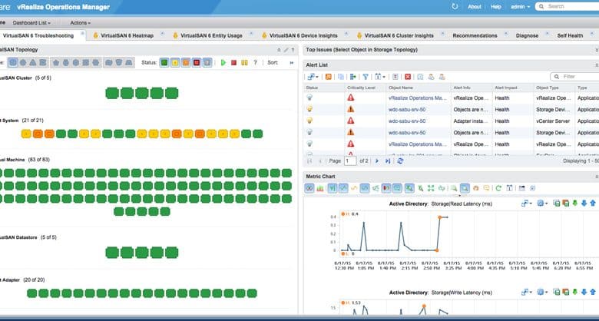Toggle the yellow (warning) status filter
599x321 pixels.
175,62
